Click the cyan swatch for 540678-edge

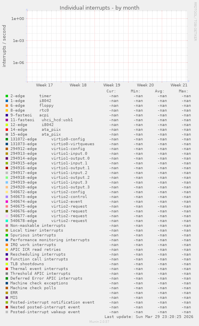point(7,221)
